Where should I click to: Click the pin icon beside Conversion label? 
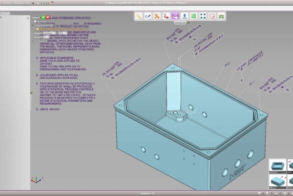click(x=188, y=23)
